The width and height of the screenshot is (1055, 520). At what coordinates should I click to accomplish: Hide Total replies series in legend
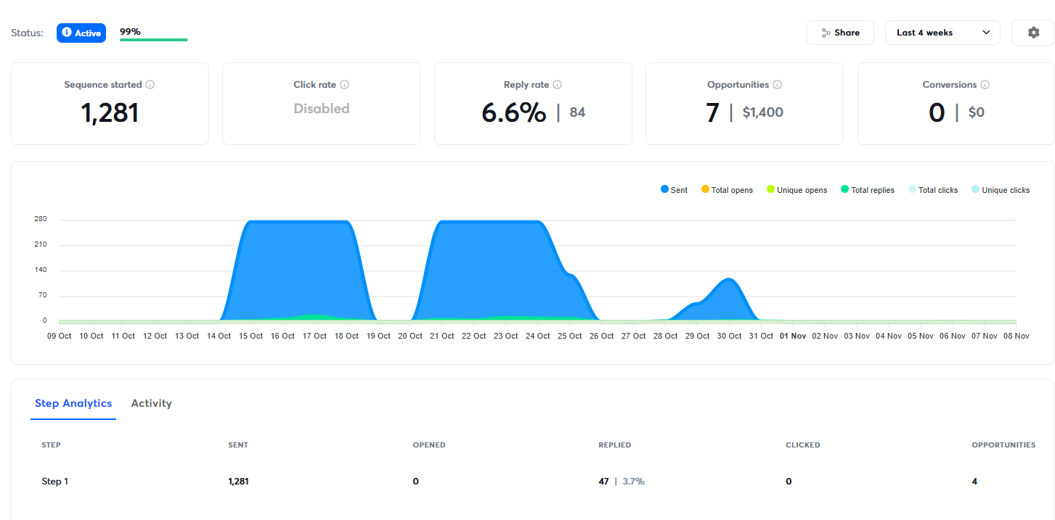click(867, 190)
